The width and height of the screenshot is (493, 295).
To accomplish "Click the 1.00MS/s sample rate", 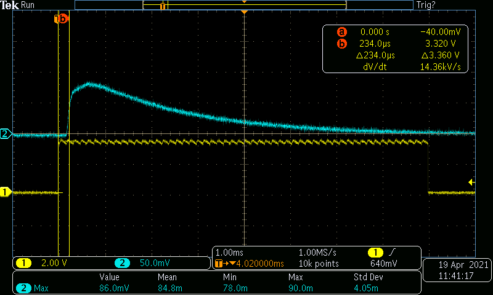I will tap(317, 253).
